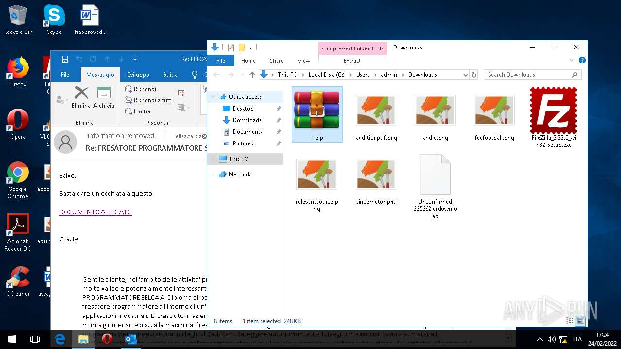Viewport: 621px width, 349px height.
Task: Show hidden system tray icons
Action: [x=539, y=339]
